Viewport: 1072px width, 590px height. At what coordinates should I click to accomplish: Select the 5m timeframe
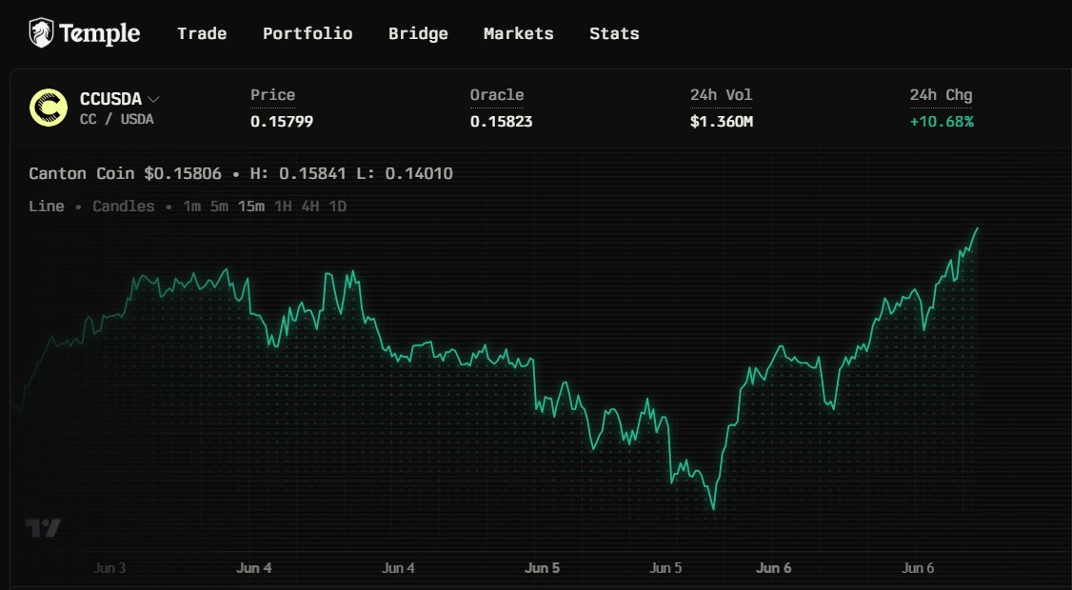(219, 206)
